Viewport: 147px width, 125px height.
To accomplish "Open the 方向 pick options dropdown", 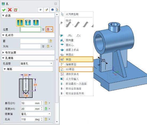I will pos(52,46).
